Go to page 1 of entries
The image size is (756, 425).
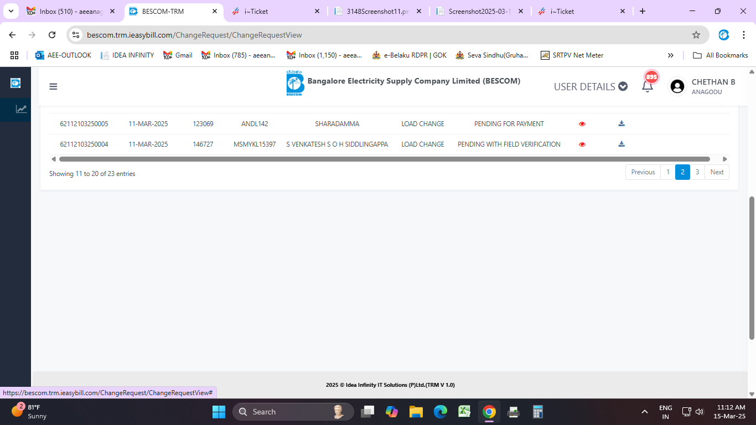pyautogui.click(x=668, y=172)
